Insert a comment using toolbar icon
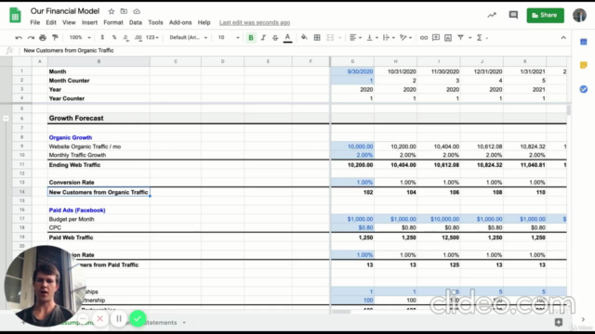This screenshot has height=334, width=595. [436, 37]
